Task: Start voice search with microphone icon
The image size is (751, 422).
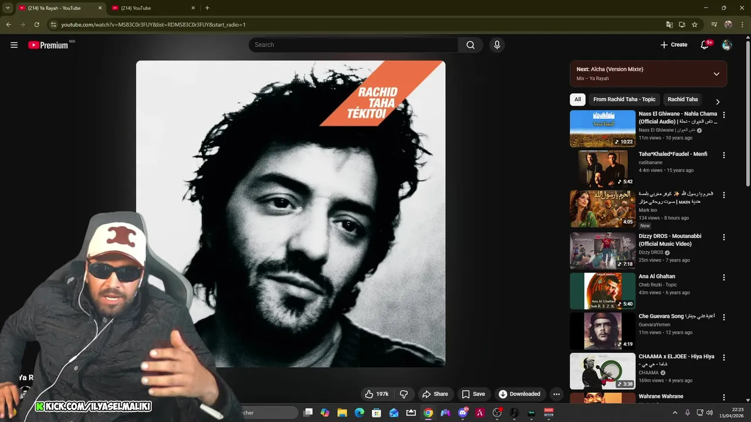Action: click(x=497, y=45)
